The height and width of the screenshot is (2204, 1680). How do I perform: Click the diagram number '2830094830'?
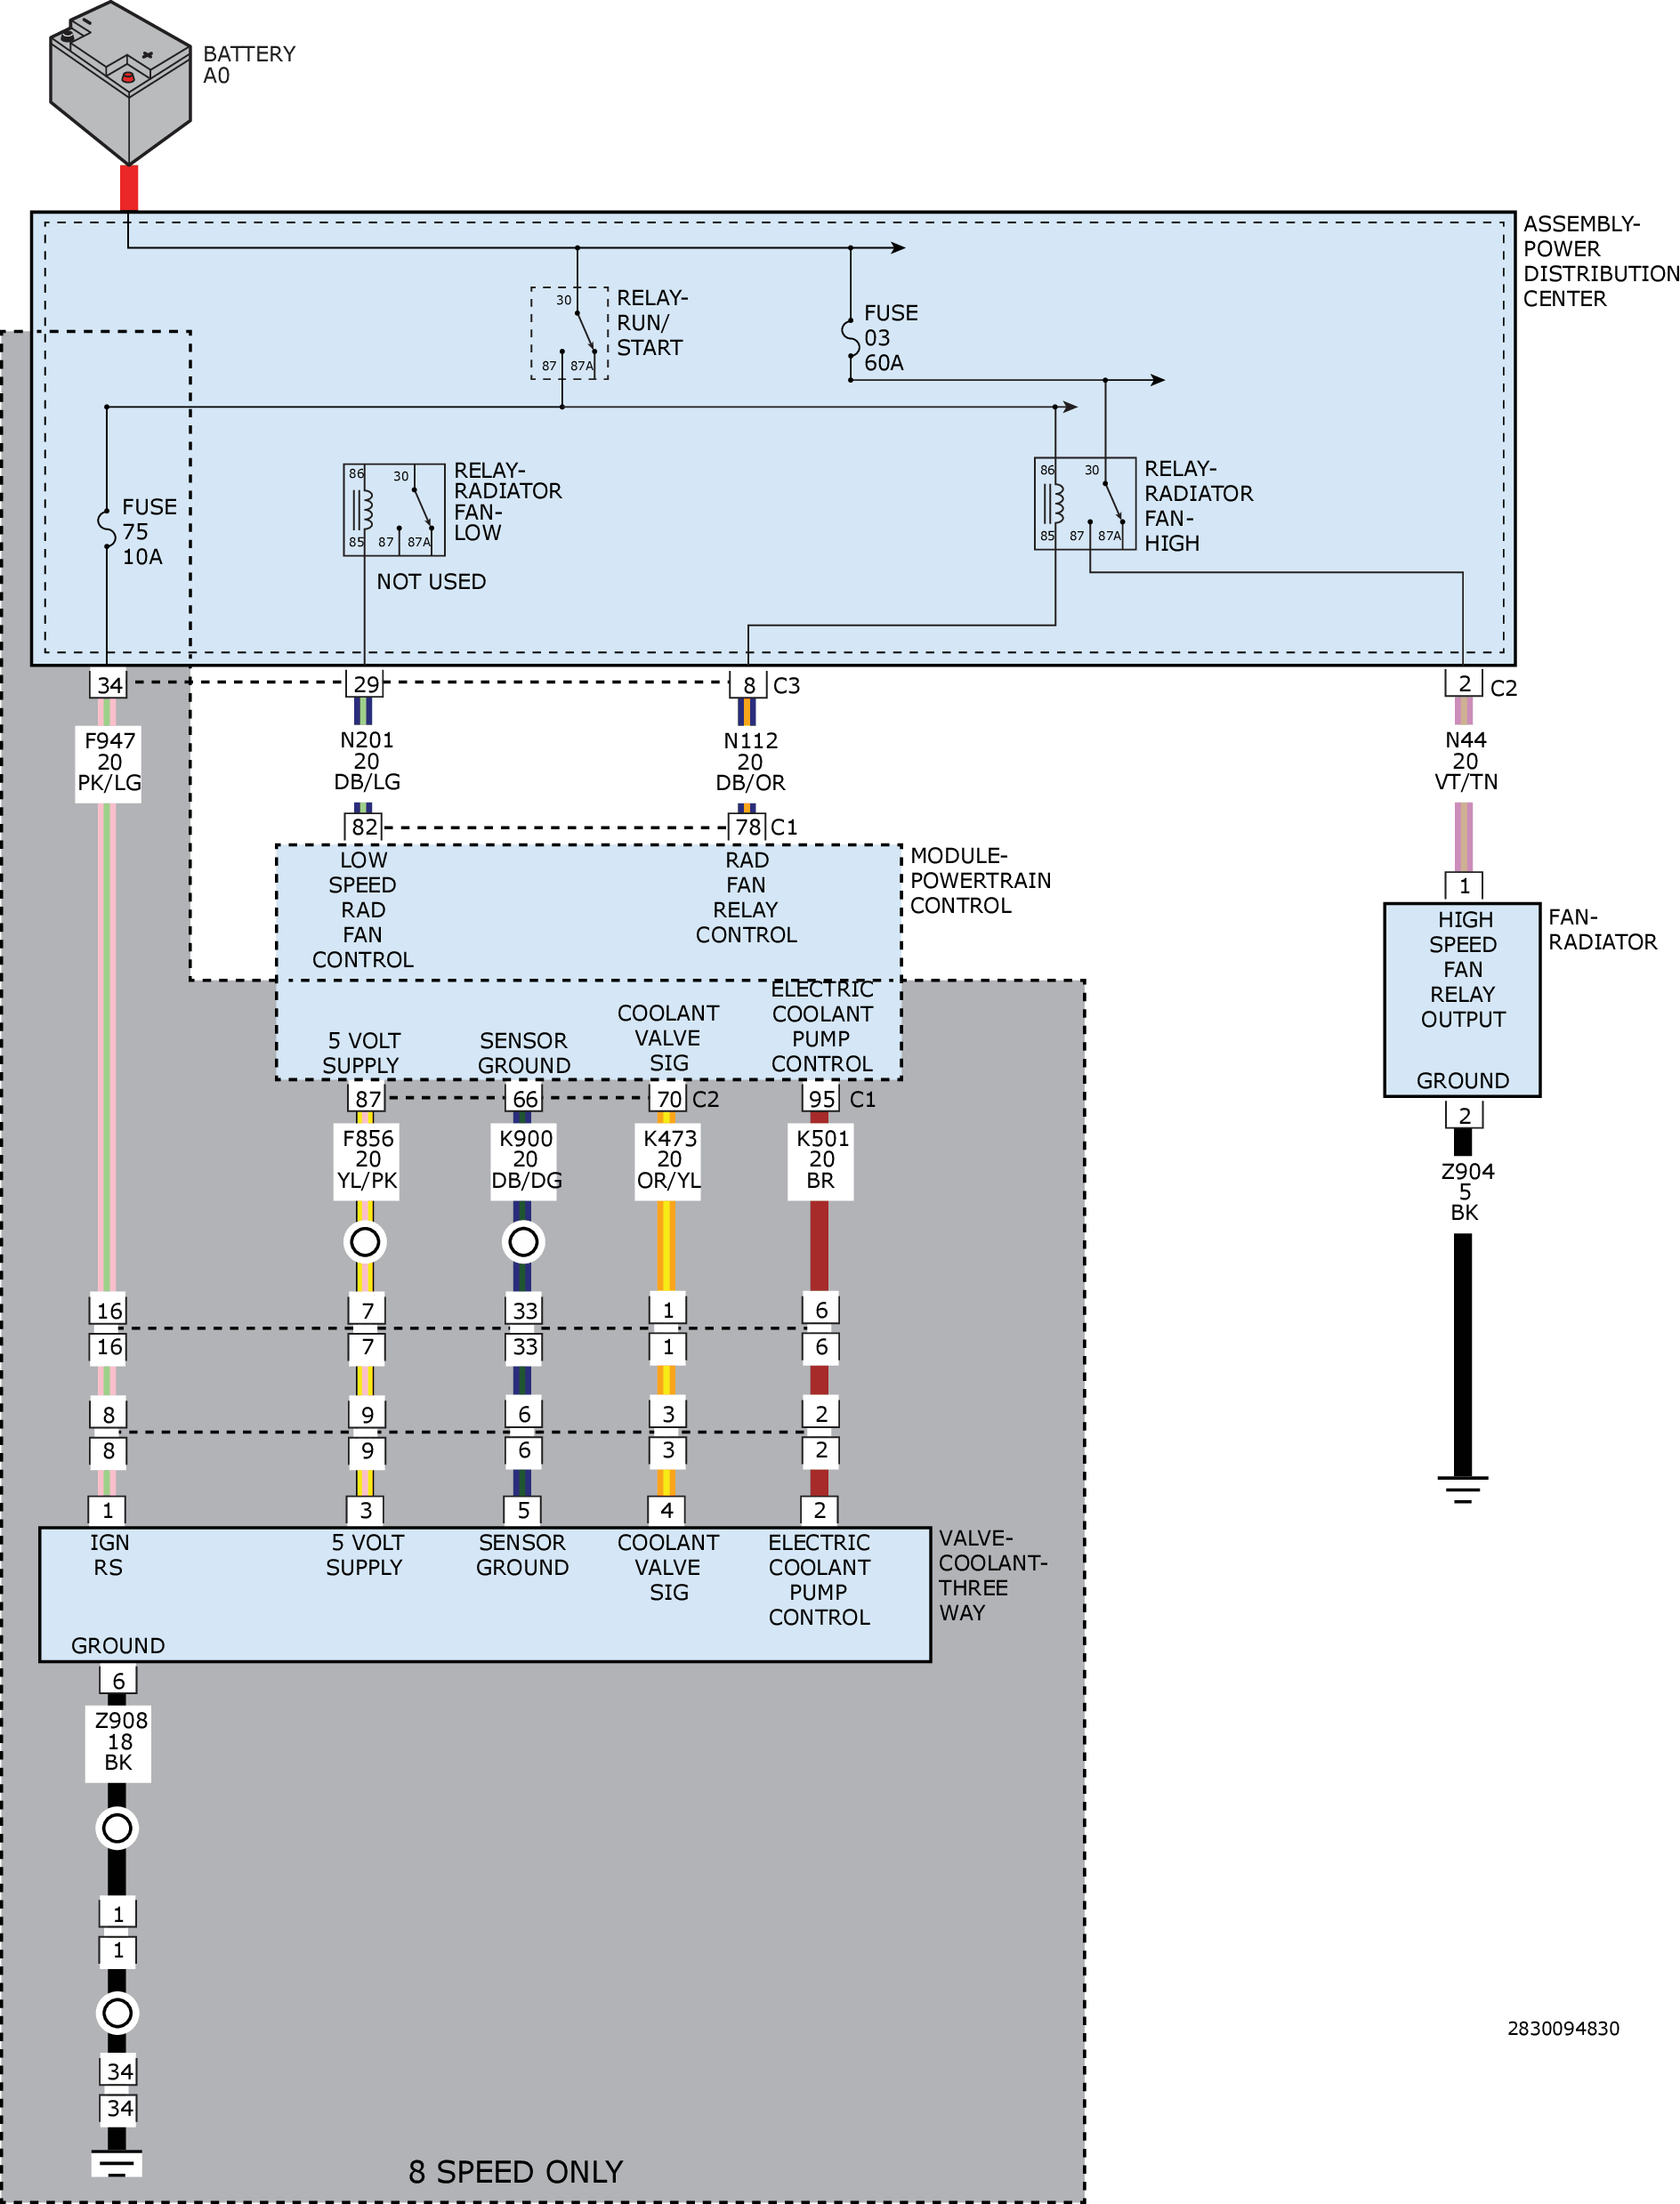1563,2028
